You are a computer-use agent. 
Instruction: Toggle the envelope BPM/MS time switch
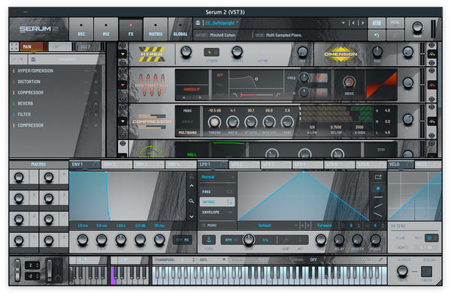point(183,240)
